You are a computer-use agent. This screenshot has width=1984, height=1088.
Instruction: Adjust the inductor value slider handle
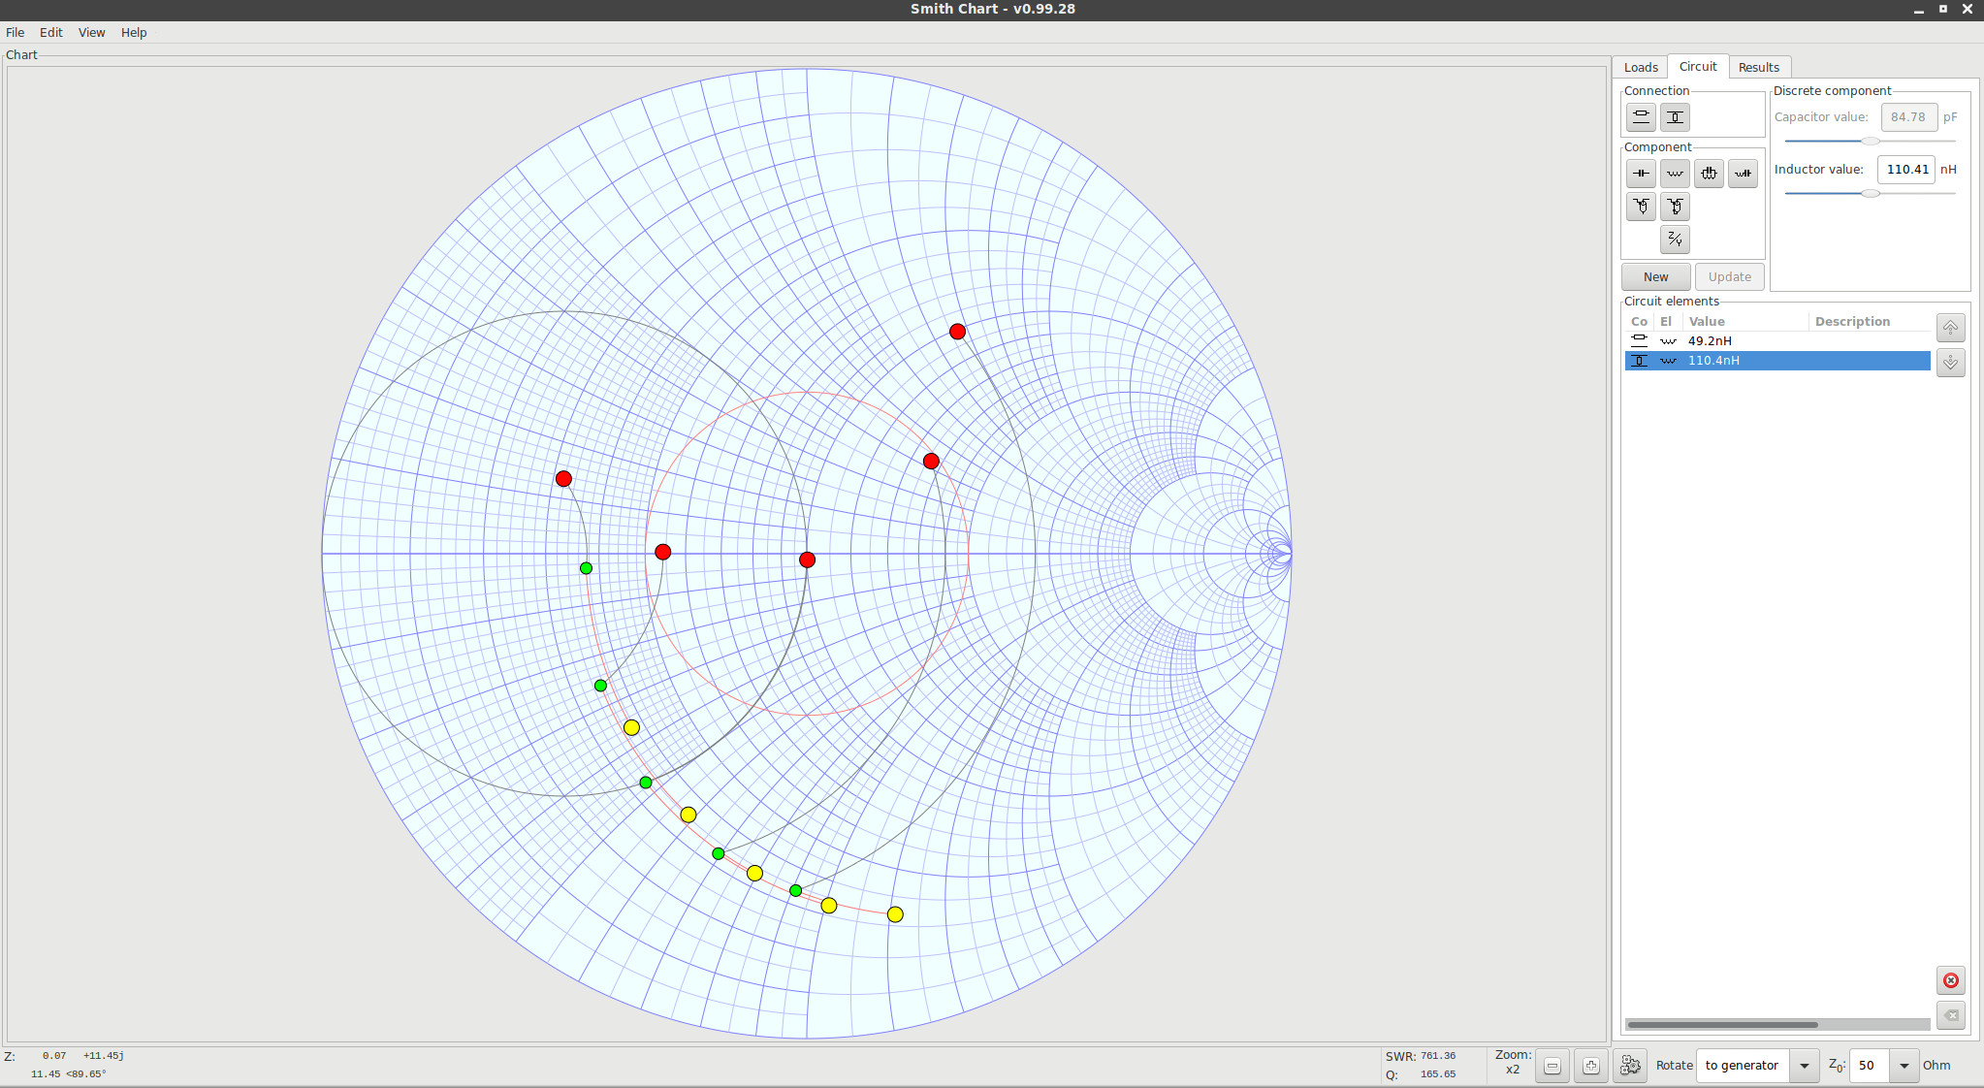click(1871, 193)
